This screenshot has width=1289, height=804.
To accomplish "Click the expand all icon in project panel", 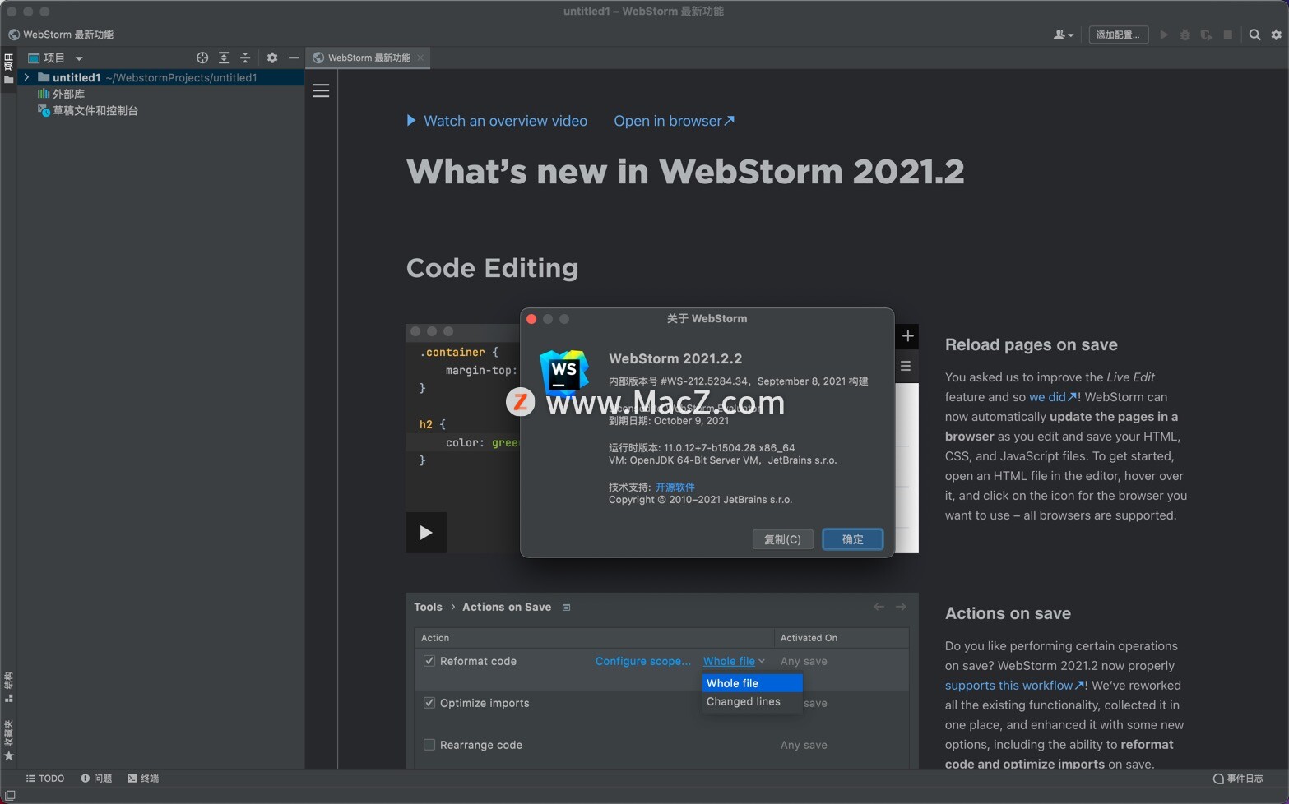I will tap(224, 58).
